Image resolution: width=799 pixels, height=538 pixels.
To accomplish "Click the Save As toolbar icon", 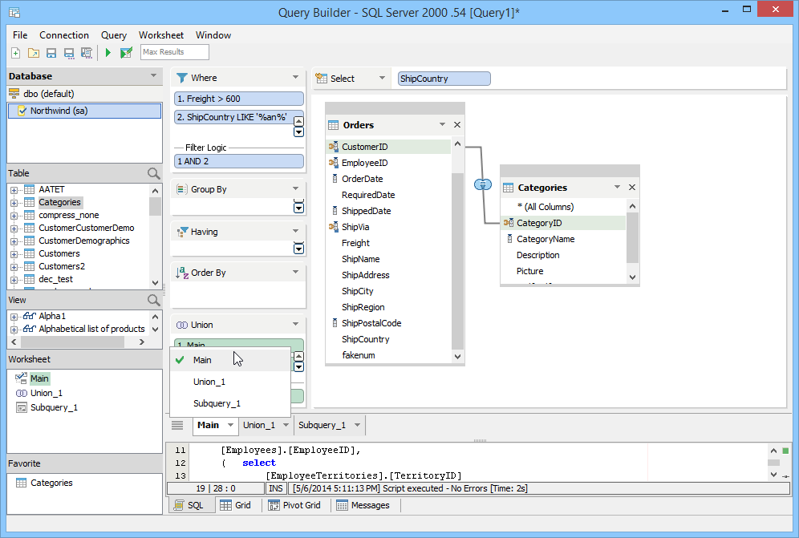I will tap(69, 52).
